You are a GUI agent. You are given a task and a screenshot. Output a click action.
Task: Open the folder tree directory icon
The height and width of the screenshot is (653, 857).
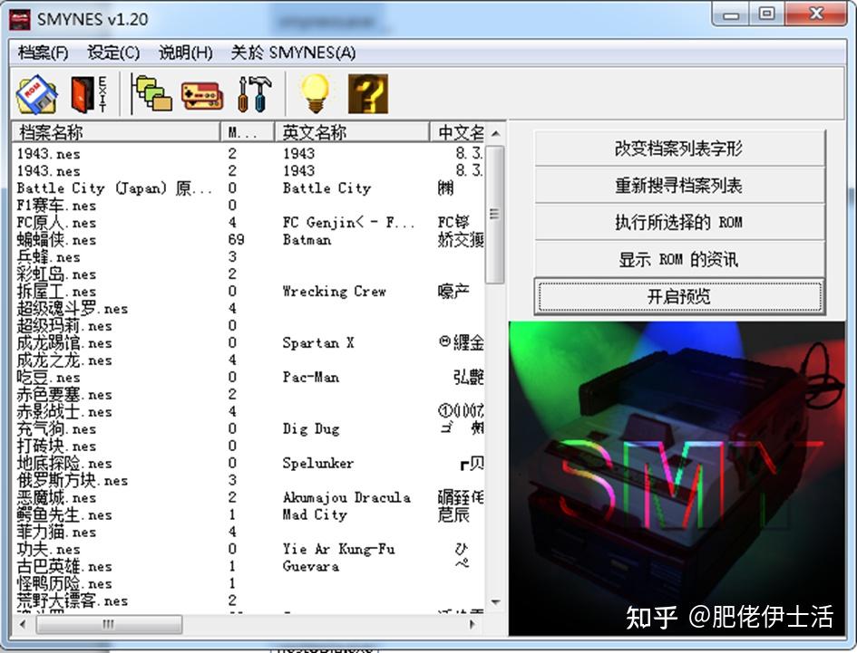coord(151,94)
